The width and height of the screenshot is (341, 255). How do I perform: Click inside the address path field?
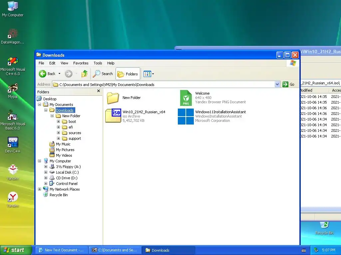point(164,85)
